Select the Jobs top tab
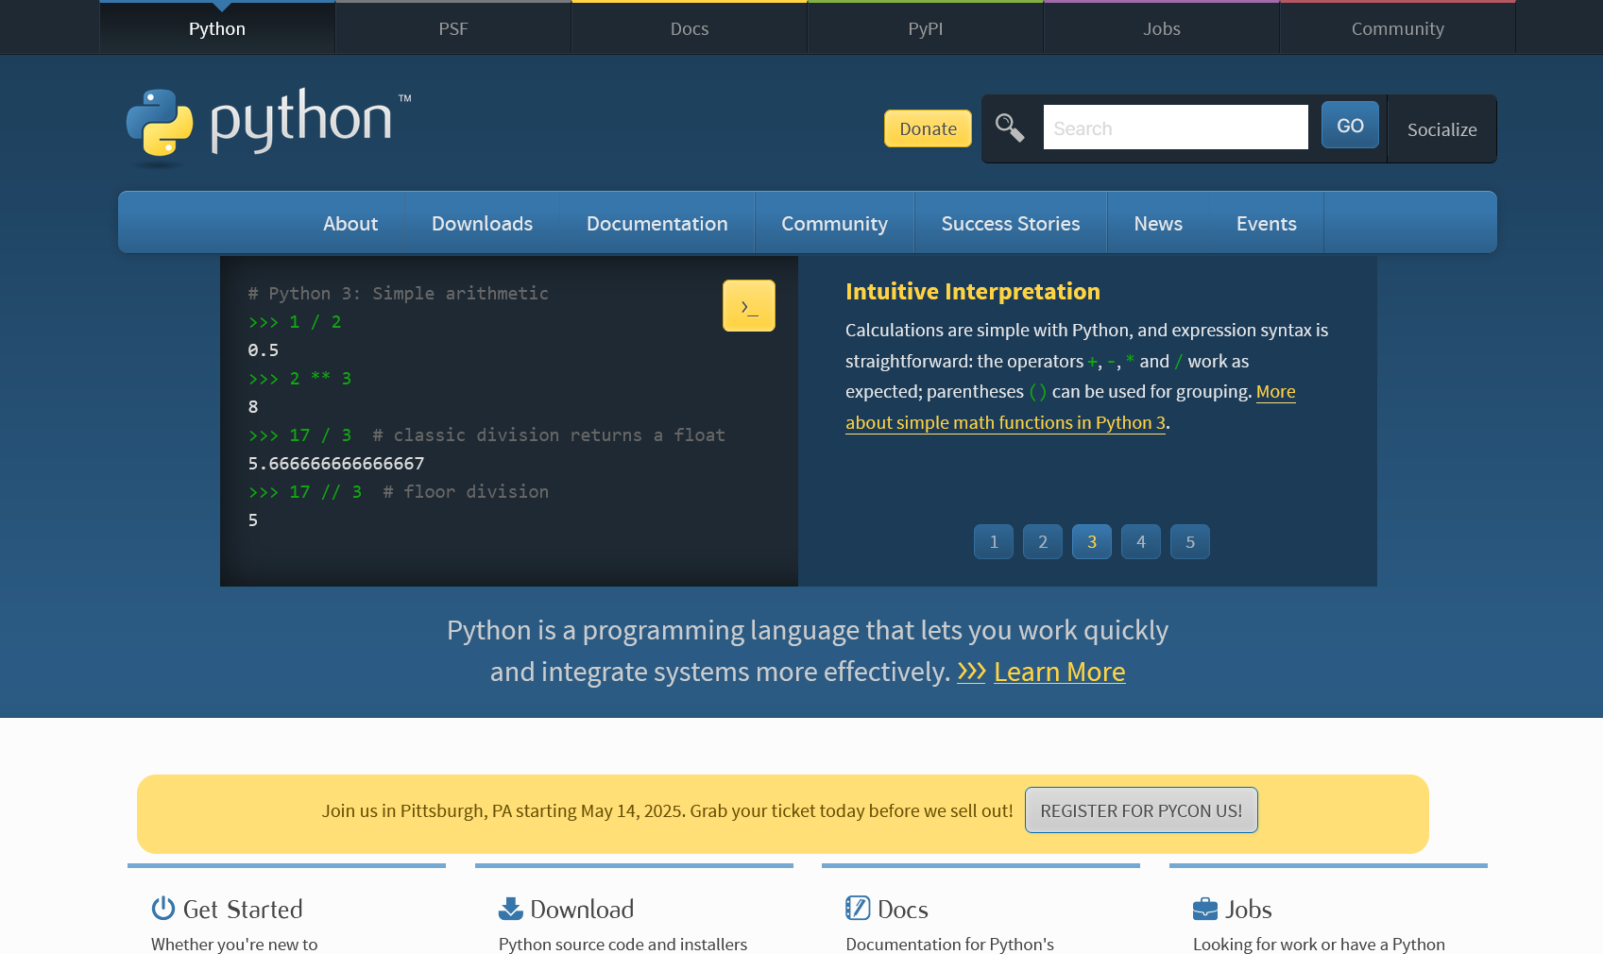This screenshot has height=954, width=1603. [x=1162, y=28]
